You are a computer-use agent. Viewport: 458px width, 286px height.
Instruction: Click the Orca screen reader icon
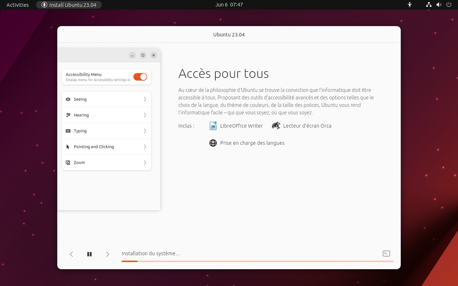pyautogui.click(x=276, y=126)
